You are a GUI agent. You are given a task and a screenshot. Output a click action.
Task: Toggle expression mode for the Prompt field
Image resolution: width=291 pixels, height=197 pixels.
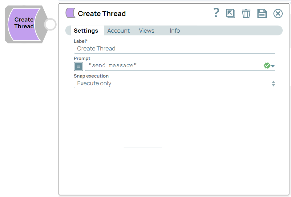[x=78, y=66]
